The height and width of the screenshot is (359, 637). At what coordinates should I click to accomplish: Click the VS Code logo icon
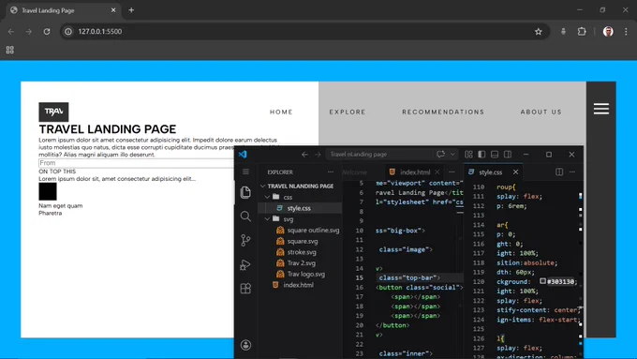coord(243,154)
